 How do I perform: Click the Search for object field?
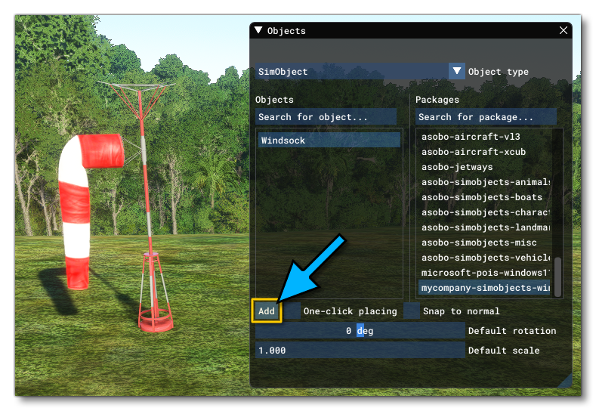[326, 117]
